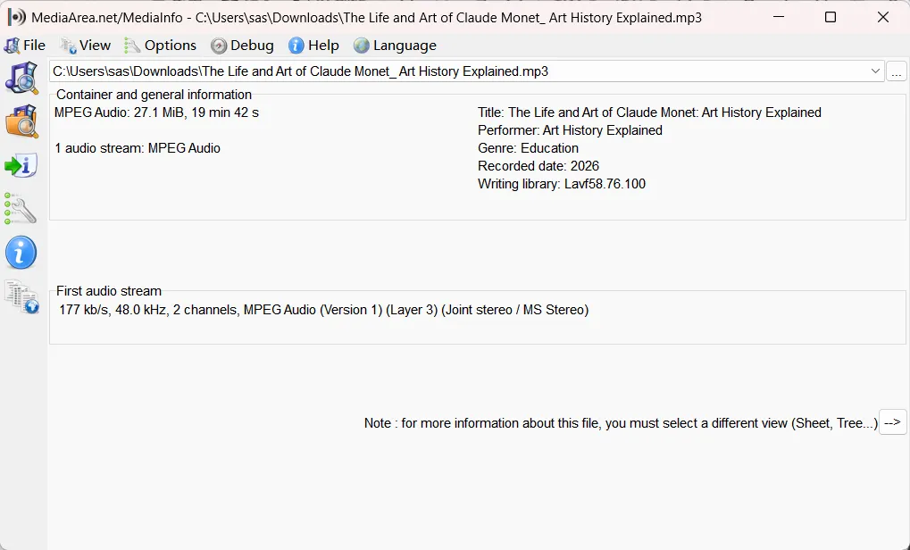This screenshot has height=550, width=910.
Task: Click the File menu quill icon
Action: click(x=12, y=45)
